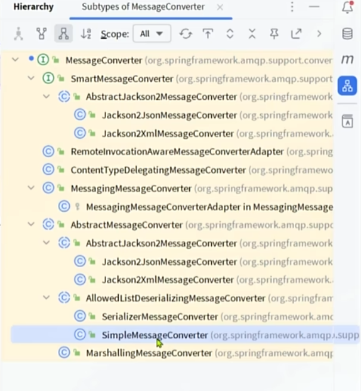Click the class icon beside SerializerMessageConverter
Screen dimensions: 361x391
click(x=80, y=316)
